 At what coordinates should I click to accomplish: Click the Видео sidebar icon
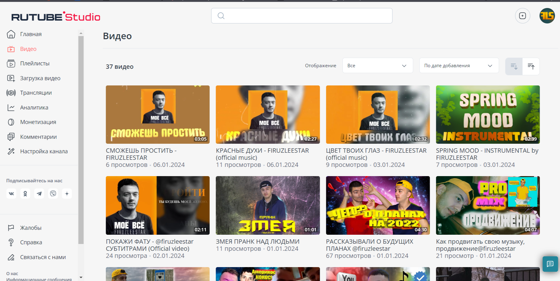click(x=11, y=49)
